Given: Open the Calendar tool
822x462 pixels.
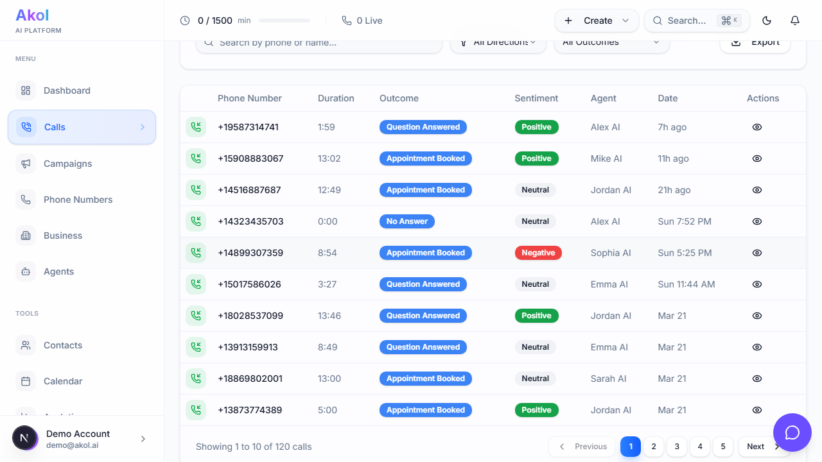Looking at the screenshot, I should pyautogui.click(x=63, y=381).
